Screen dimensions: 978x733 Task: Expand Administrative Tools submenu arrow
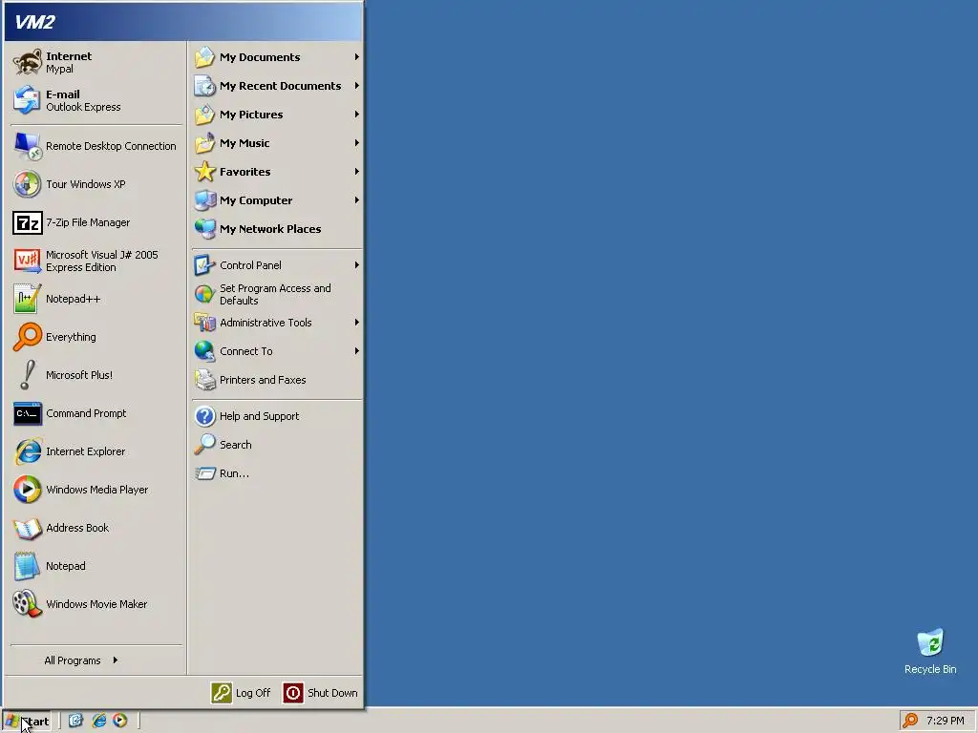click(x=357, y=323)
